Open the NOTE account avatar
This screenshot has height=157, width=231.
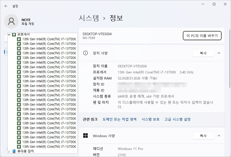[11, 21]
